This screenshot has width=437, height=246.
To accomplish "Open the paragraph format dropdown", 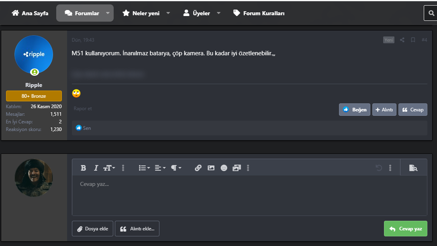I will click(x=176, y=168).
